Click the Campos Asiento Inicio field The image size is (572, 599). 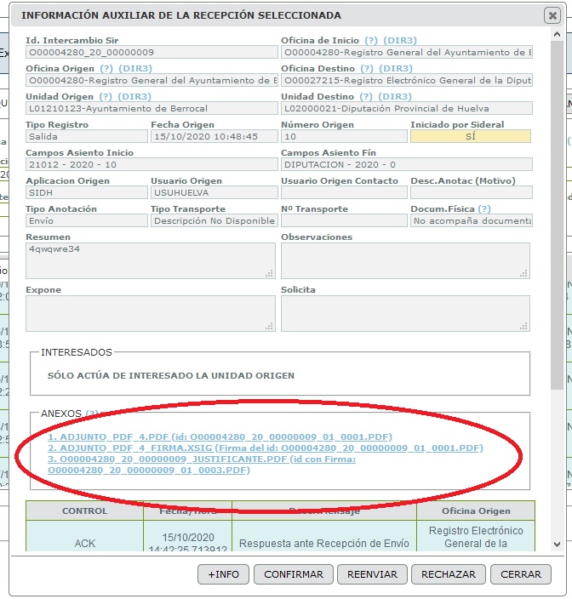[152, 164]
